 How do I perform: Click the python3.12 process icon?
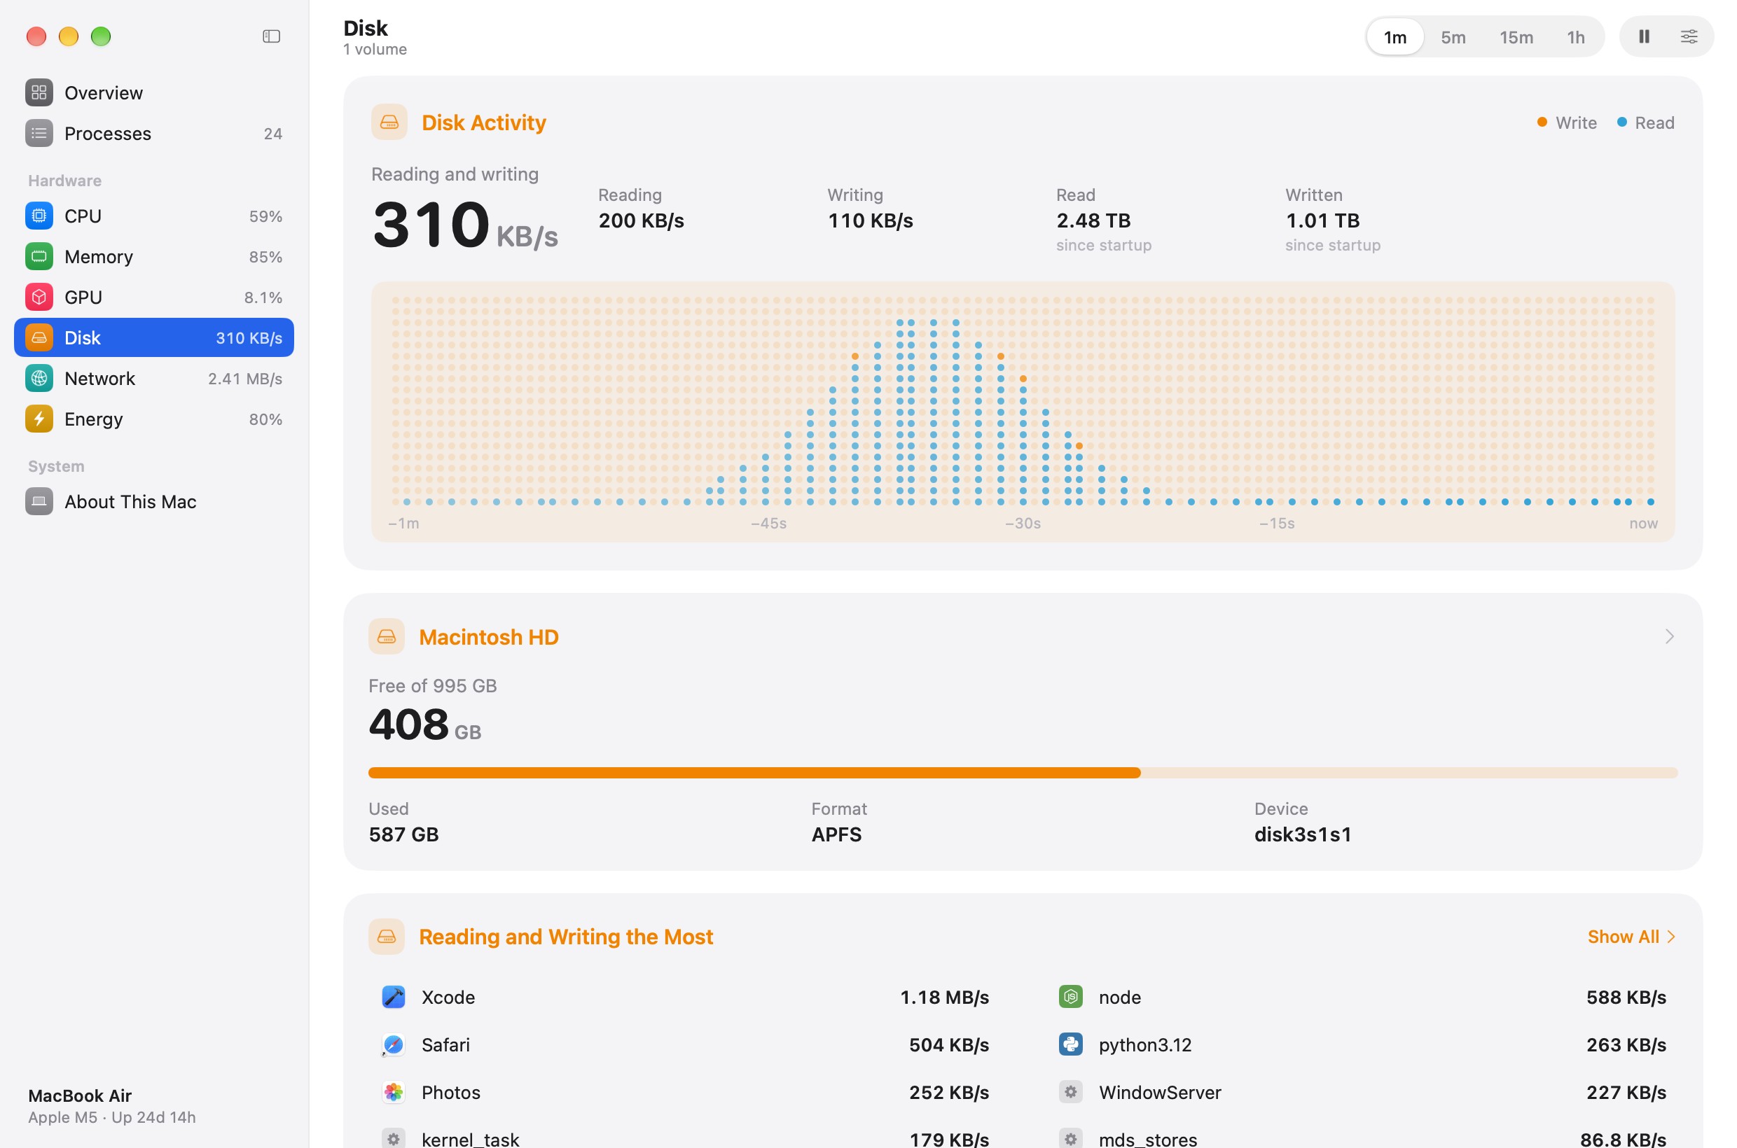tap(1070, 1045)
